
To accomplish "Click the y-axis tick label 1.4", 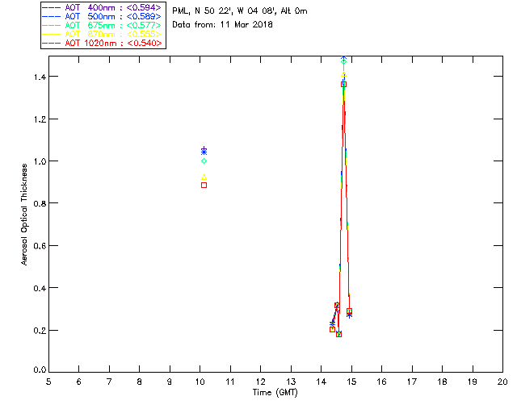I will click(x=40, y=77).
